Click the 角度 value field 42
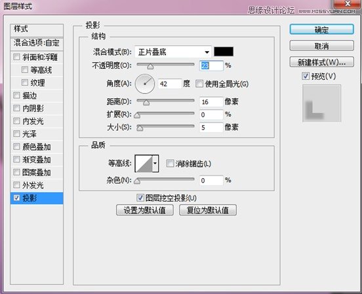Screen dimensions: 362x294 (x=170, y=83)
